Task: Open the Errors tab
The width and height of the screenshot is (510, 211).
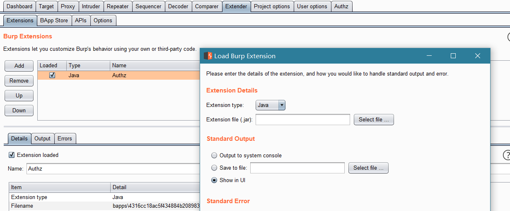Action: 65,138
